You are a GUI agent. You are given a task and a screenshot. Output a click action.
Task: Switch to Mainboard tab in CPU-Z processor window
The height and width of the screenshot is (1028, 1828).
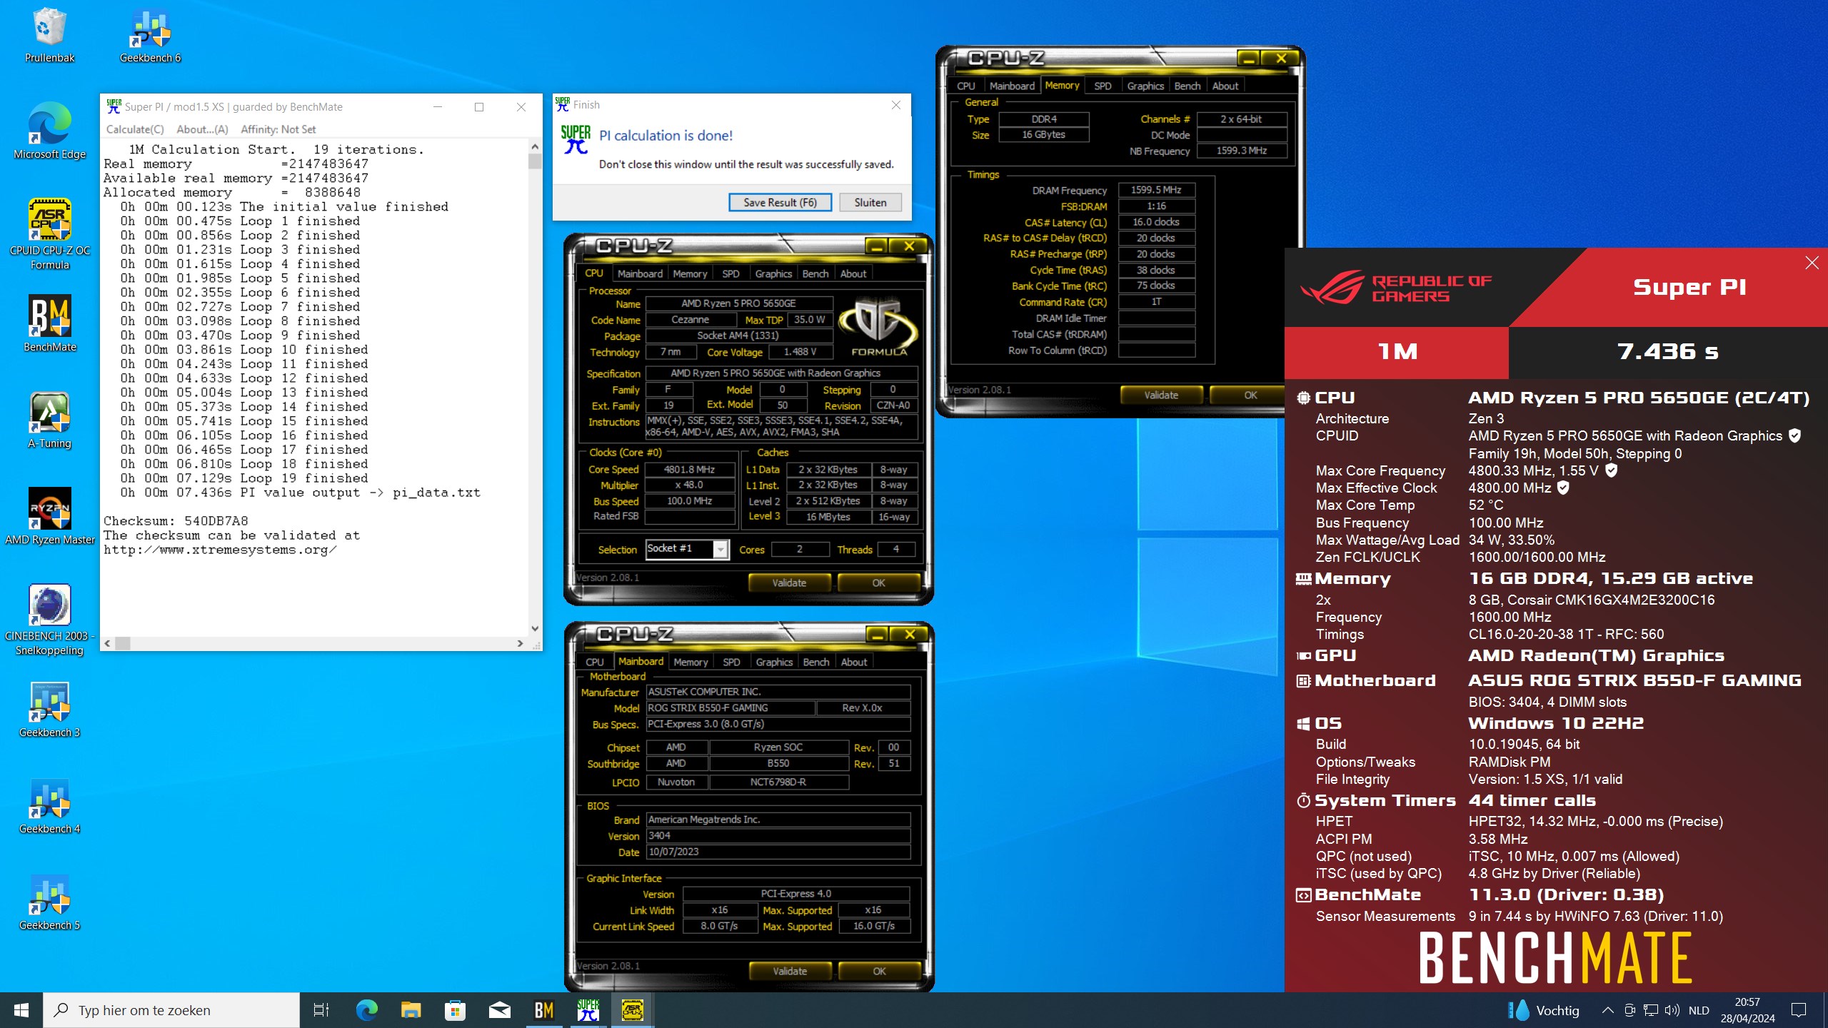(x=640, y=273)
